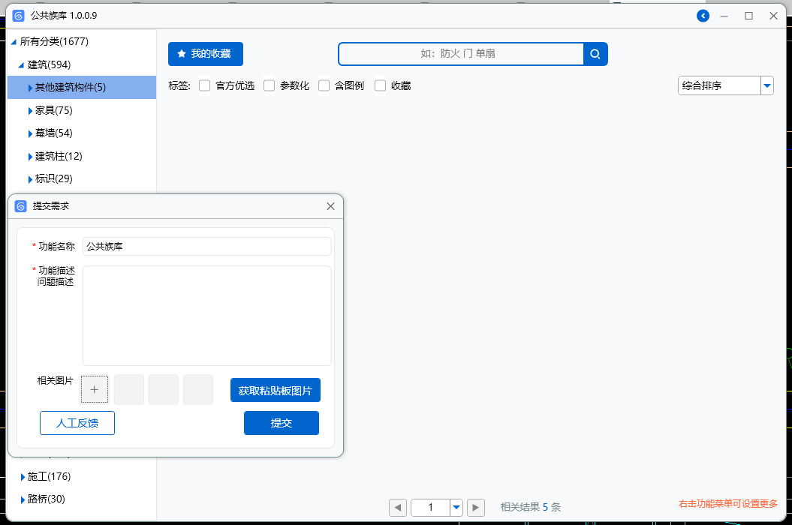Select 幕墙(54) in category tree
The image size is (792, 525).
click(54, 133)
